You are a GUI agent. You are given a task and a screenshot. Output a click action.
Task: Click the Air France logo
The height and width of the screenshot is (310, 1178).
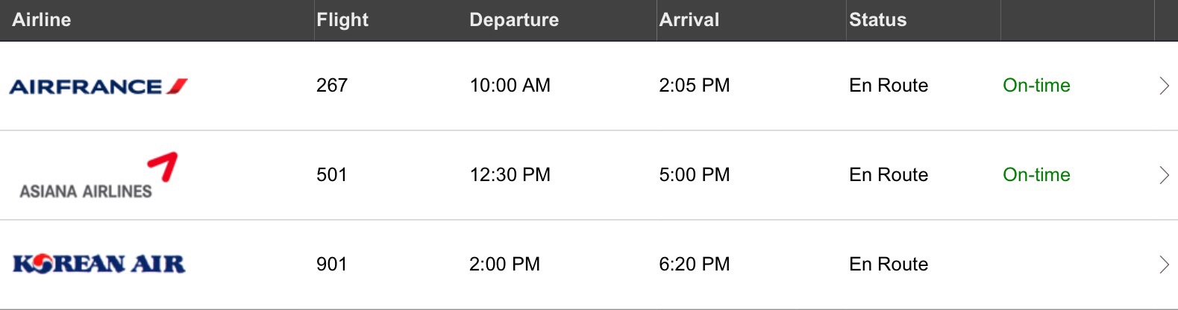[x=98, y=86]
